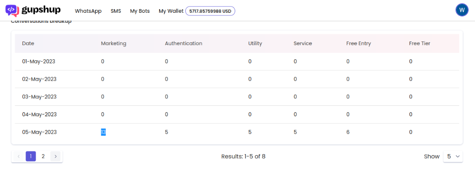Viewport: 475px width, 171px height.
Task: Click the gupshup brand name text
Action: click(x=41, y=10)
